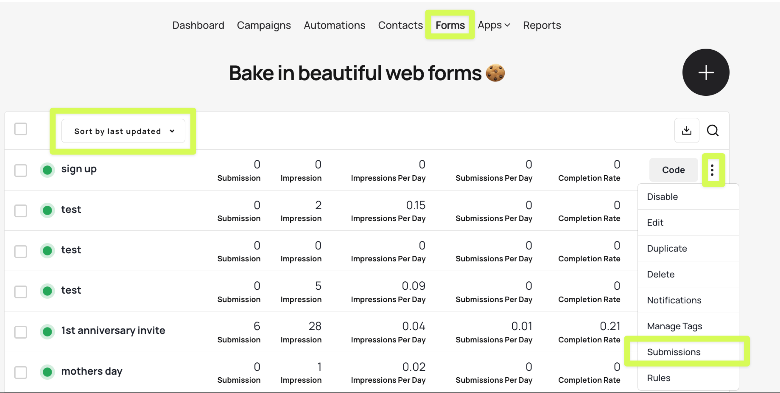Click the download export icon
This screenshot has height=393, width=780.
[686, 131]
